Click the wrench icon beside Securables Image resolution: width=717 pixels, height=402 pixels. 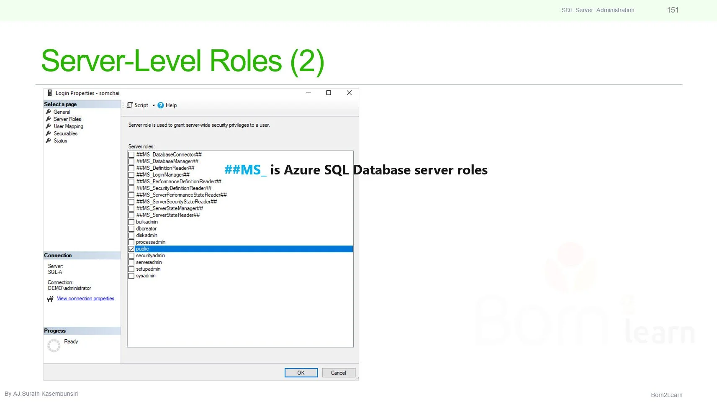click(49, 133)
